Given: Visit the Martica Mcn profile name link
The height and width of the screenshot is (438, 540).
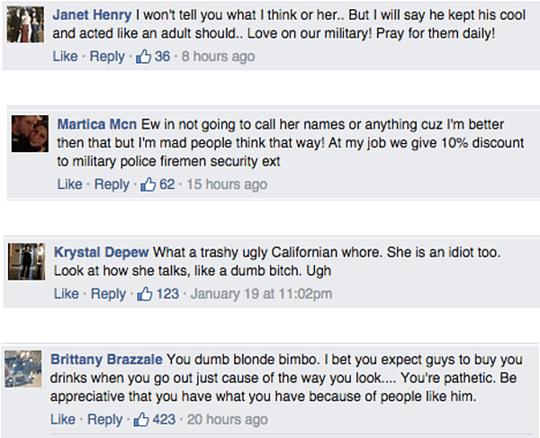Looking at the screenshot, I should click(98, 124).
